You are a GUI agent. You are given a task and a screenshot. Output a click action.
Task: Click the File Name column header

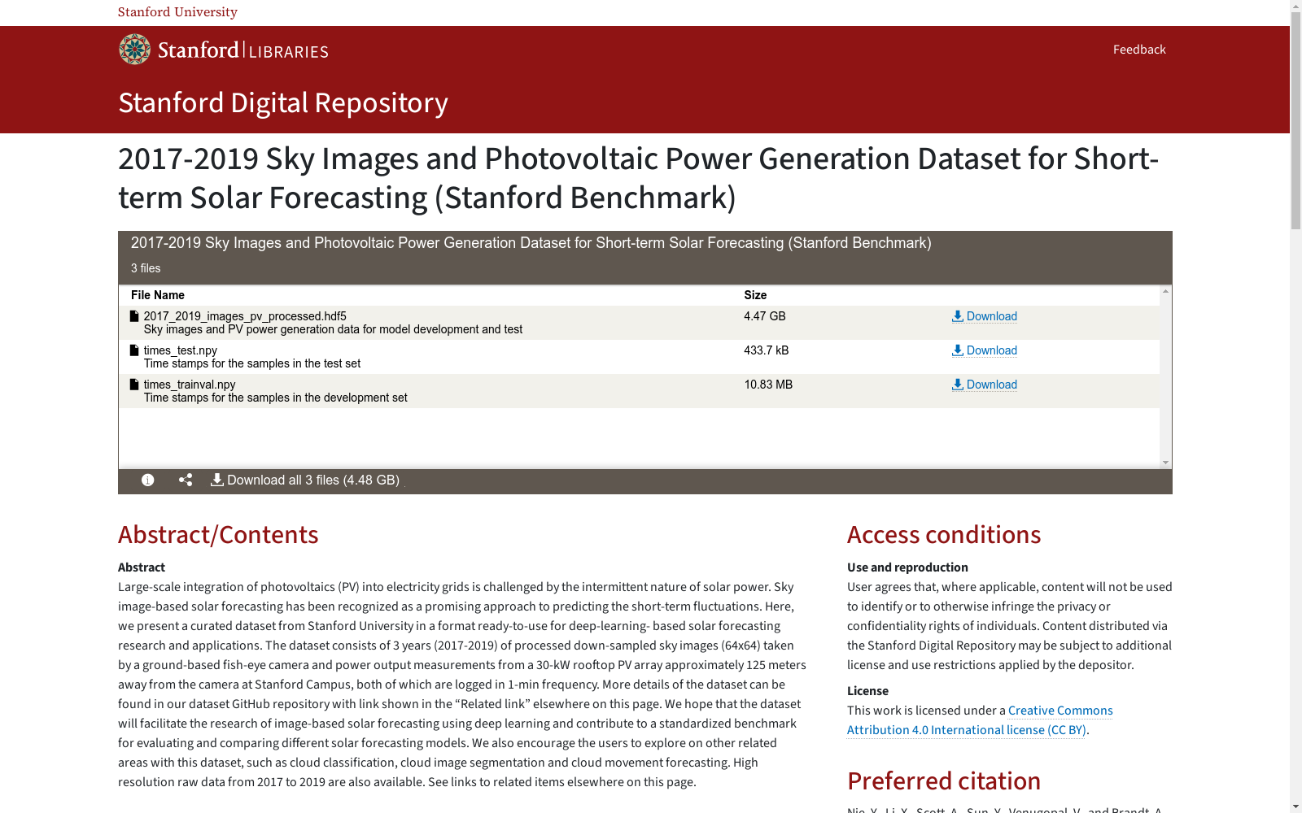[158, 295]
